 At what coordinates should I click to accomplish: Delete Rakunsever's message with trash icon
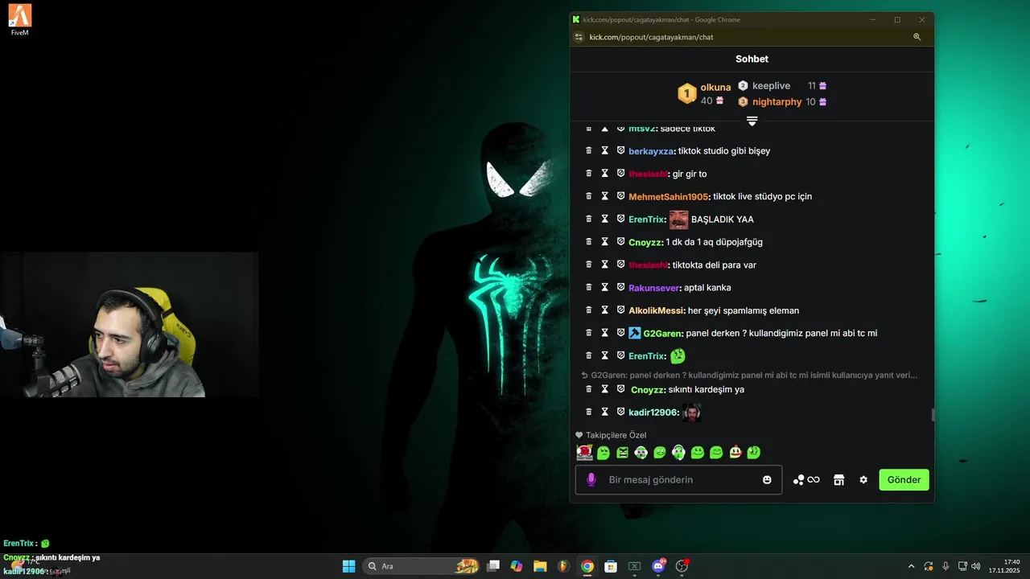(589, 287)
